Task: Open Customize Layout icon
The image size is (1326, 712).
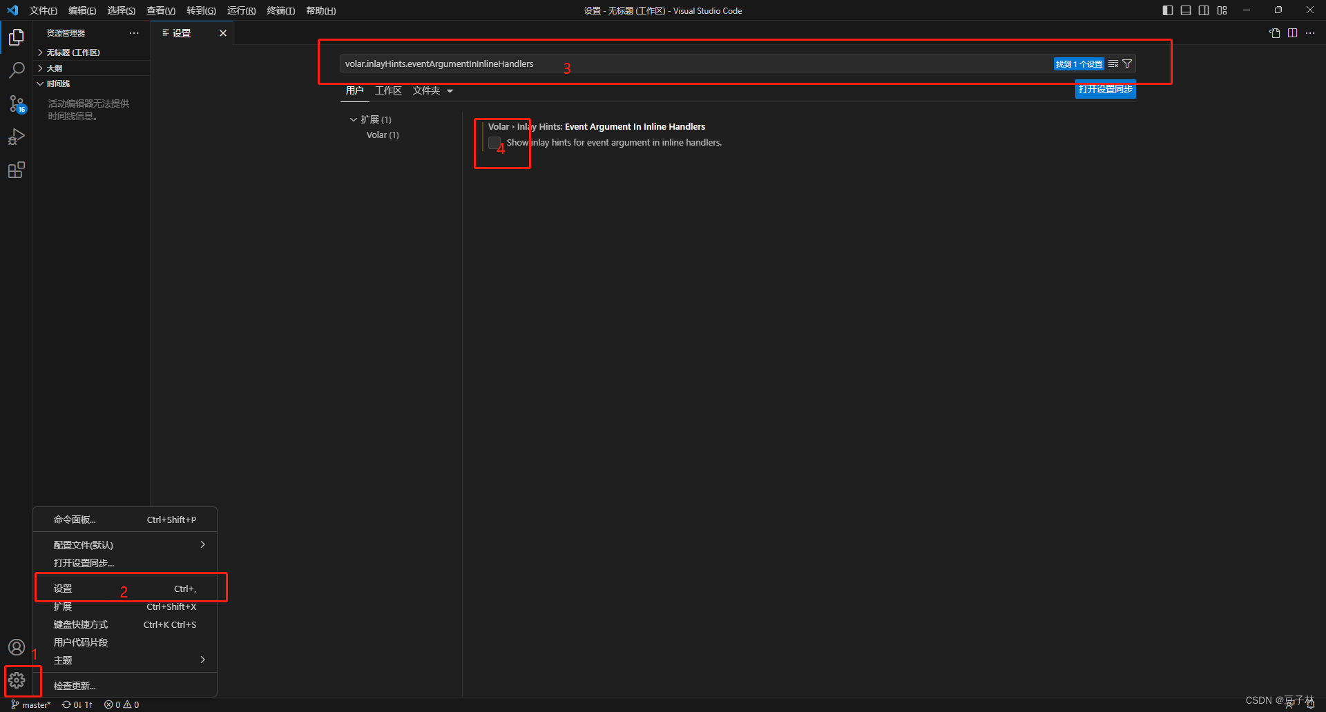Action: point(1222,10)
